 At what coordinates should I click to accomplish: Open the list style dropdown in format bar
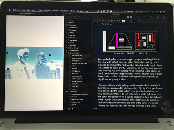[x=140, y=21]
